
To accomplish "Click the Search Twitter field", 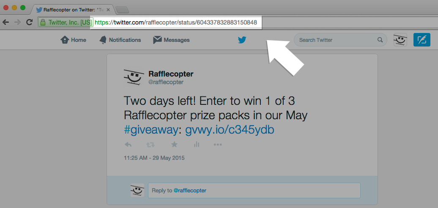I will 340,40.
